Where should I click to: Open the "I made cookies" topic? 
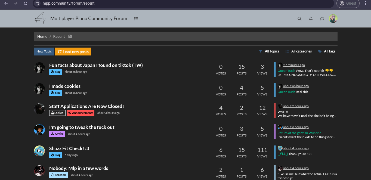[65, 86]
